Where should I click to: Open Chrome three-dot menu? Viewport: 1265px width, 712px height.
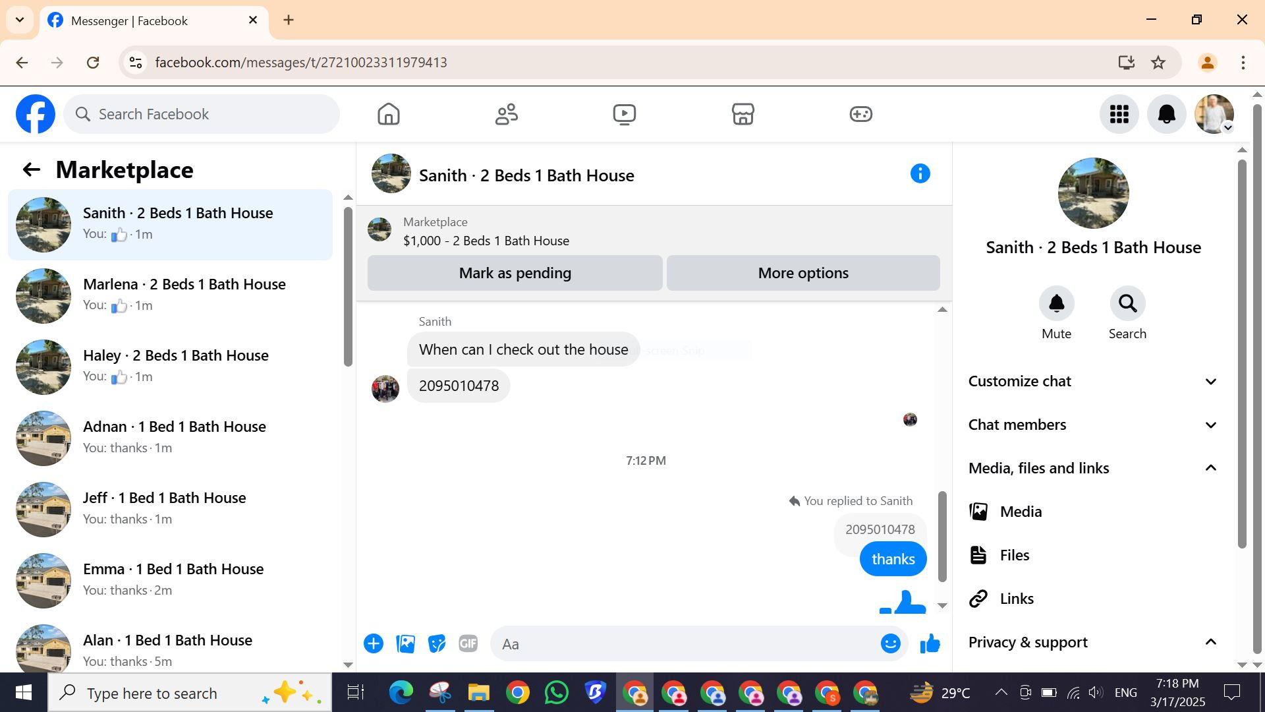(x=1243, y=63)
